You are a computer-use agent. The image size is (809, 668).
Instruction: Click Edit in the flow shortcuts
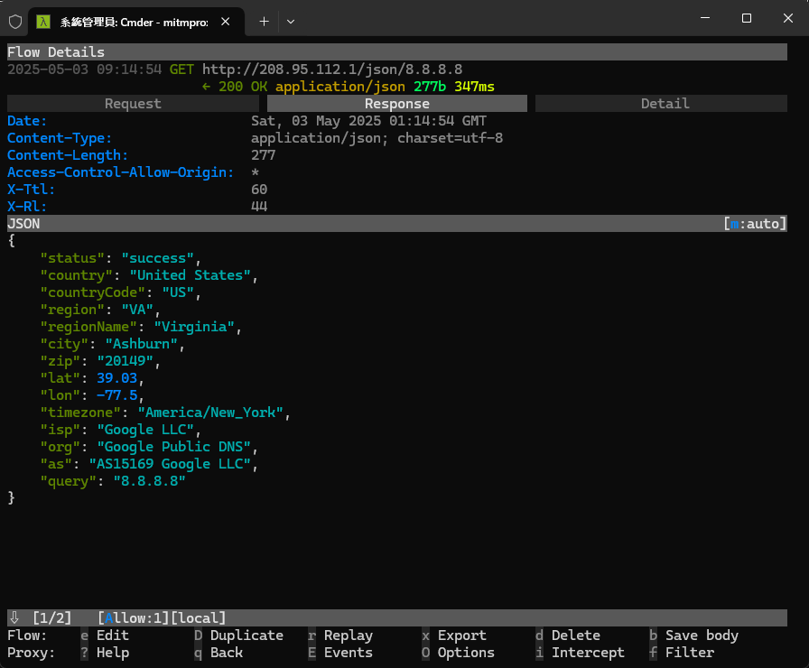tap(112, 636)
